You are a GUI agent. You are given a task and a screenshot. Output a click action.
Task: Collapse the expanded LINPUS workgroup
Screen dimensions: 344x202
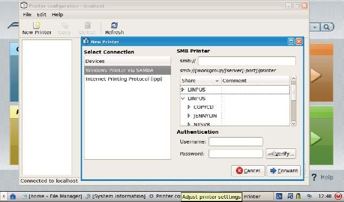coord(183,98)
